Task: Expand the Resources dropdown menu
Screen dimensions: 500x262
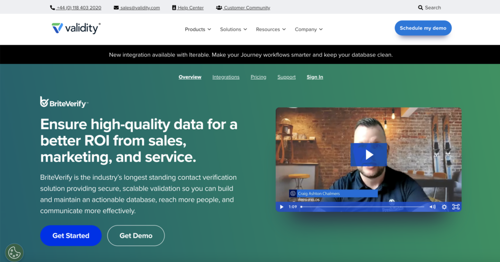Action: tap(271, 29)
